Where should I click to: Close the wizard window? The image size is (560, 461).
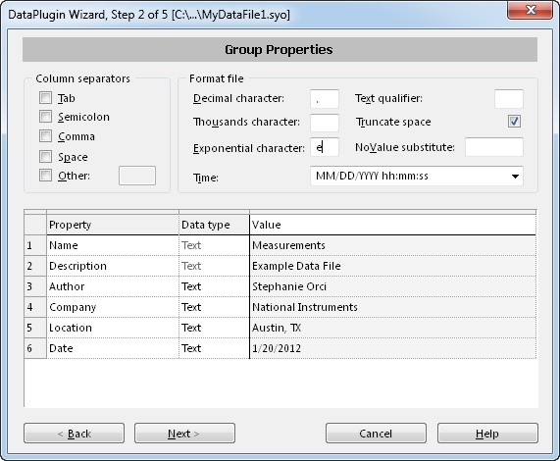pyautogui.click(x=530, y=10)
